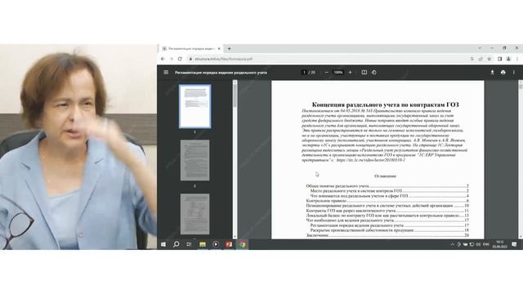Open the Chrome side panel
The height and width of the screenshot is (294, 523).
click(x=499, y=59)
